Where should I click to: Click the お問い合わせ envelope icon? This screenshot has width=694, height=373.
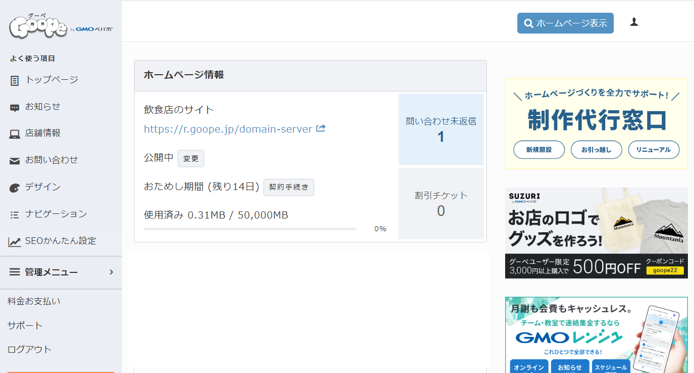tap(15, 161)
